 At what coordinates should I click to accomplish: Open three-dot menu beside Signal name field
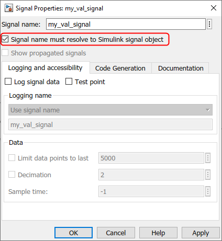[209, 24]
